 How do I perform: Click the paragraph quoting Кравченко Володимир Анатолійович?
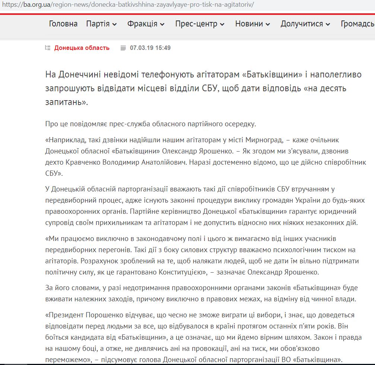206,156
